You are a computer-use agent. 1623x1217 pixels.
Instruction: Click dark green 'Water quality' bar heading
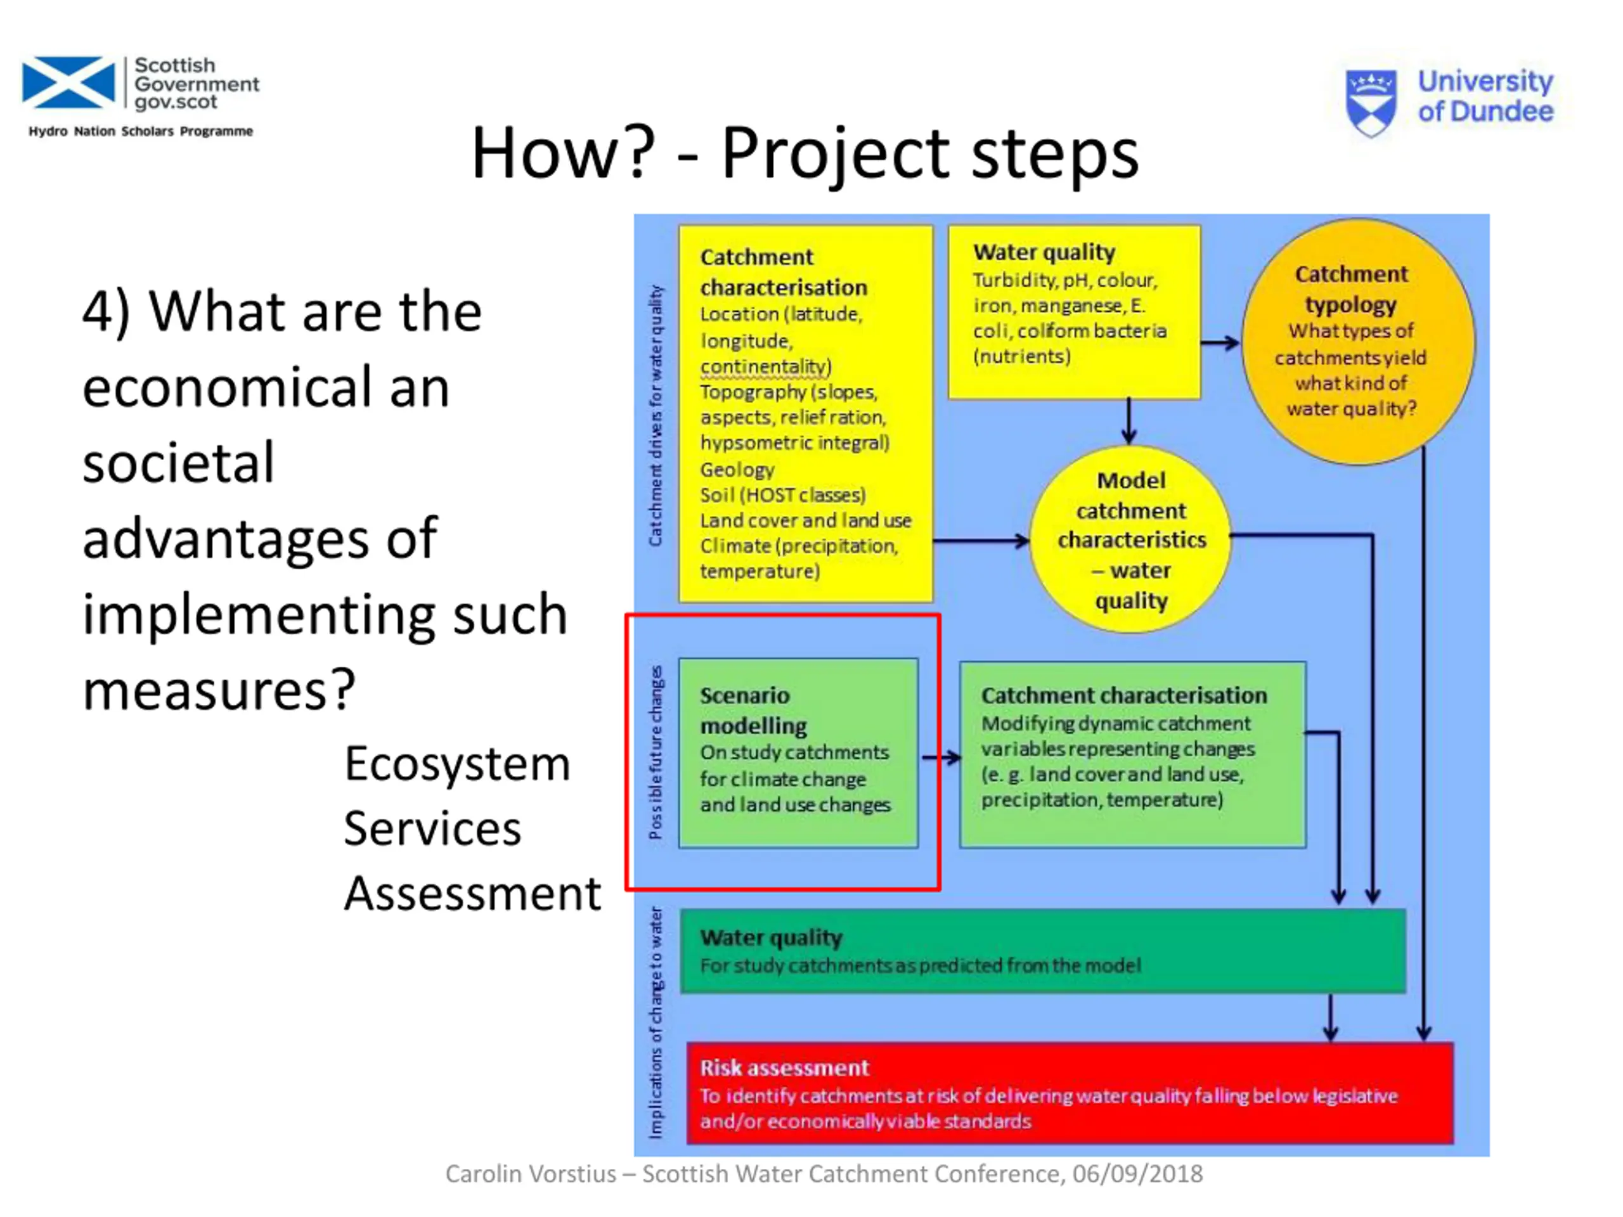click(771, 937)
